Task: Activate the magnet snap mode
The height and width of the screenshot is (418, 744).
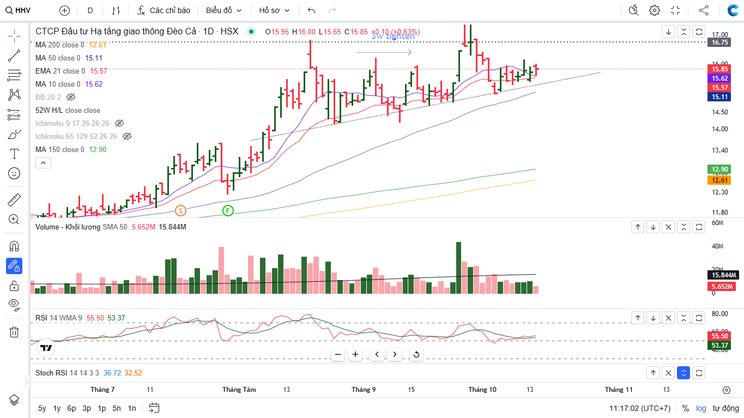Action: pyautogui.click(x=14, y=246)
